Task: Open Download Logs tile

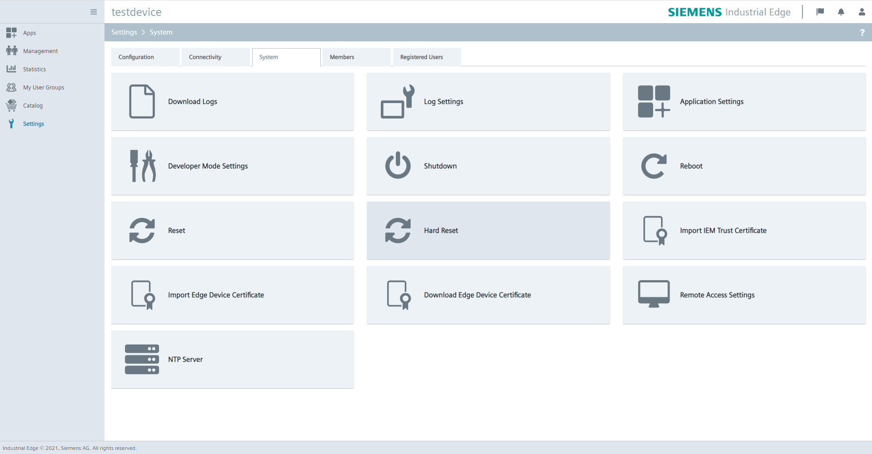Action: [232, 102]
